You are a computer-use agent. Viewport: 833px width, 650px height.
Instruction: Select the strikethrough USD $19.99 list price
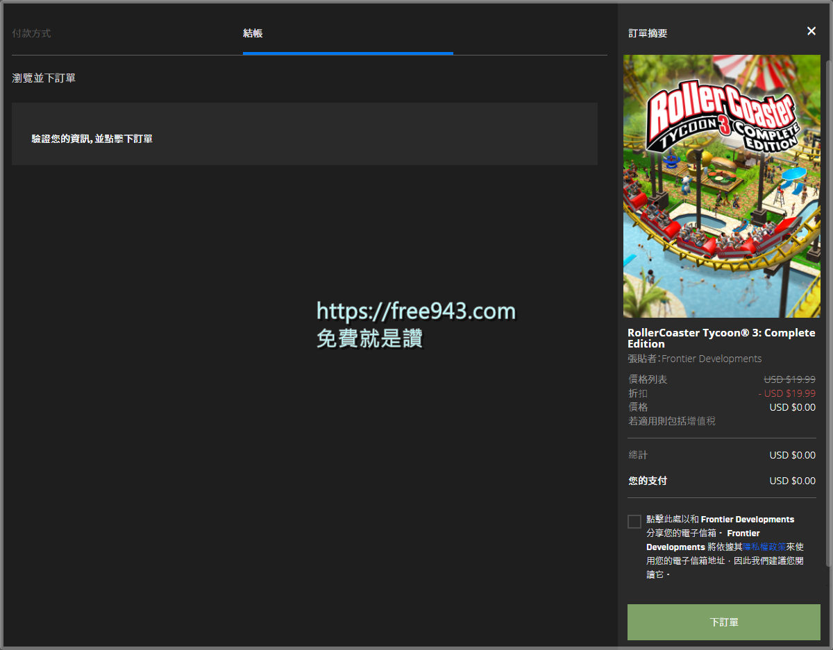pyautogui.click(x=789, y=379)
